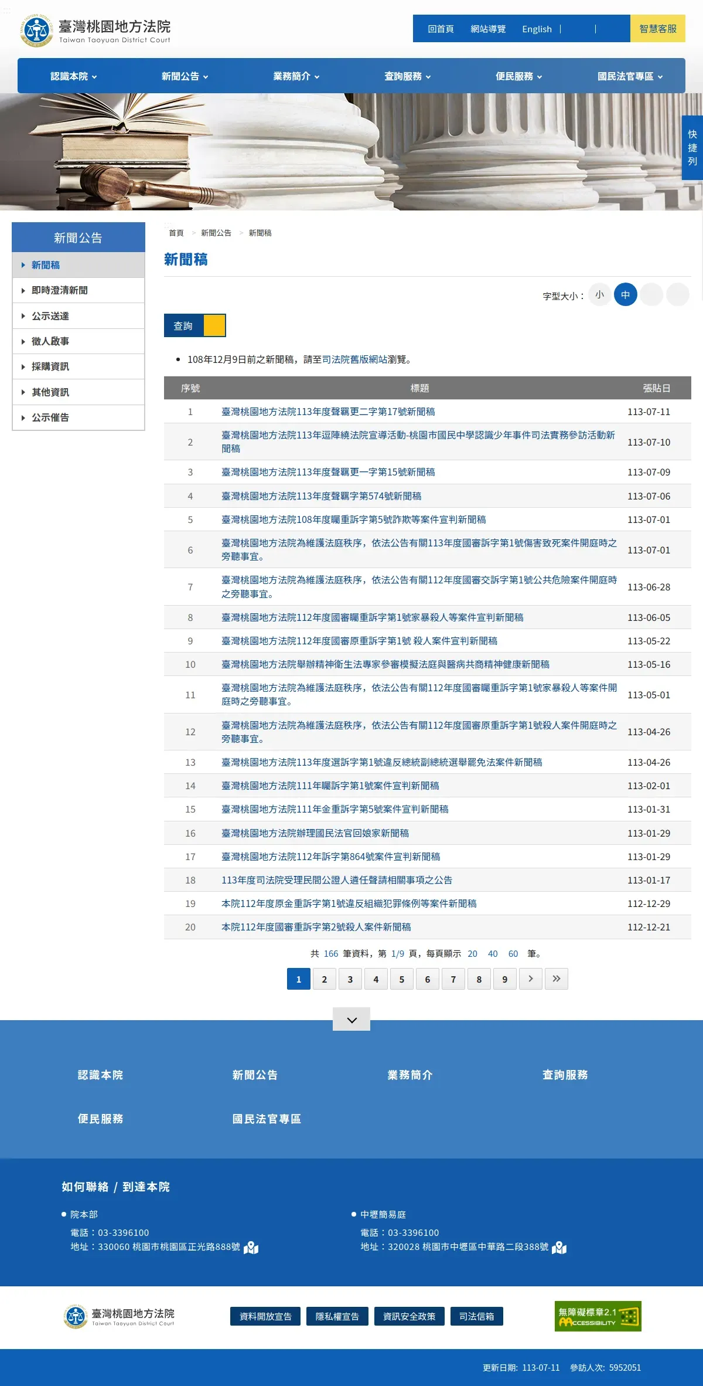The height and width of the screenshot is (1386, 703).
Task: Open 司法信箱 footer button
Action: pos(477,1316)
